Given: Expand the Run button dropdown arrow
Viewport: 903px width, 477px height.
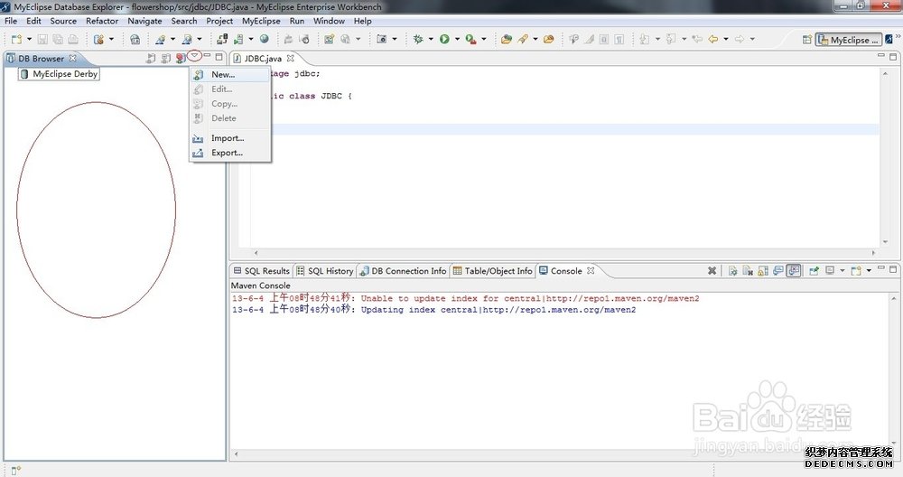Looking at the screenshot, I should (x=457, y=40).
